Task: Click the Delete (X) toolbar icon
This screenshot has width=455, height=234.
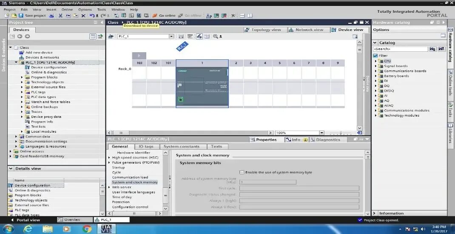Action: (x=83, y=16)
